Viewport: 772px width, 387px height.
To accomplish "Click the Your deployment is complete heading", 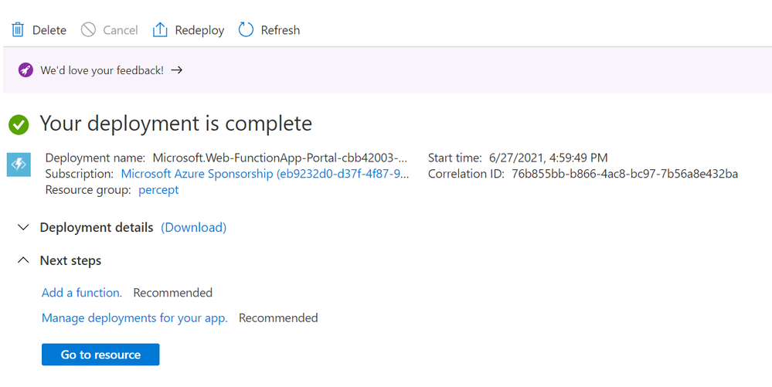I will [175, 124].
